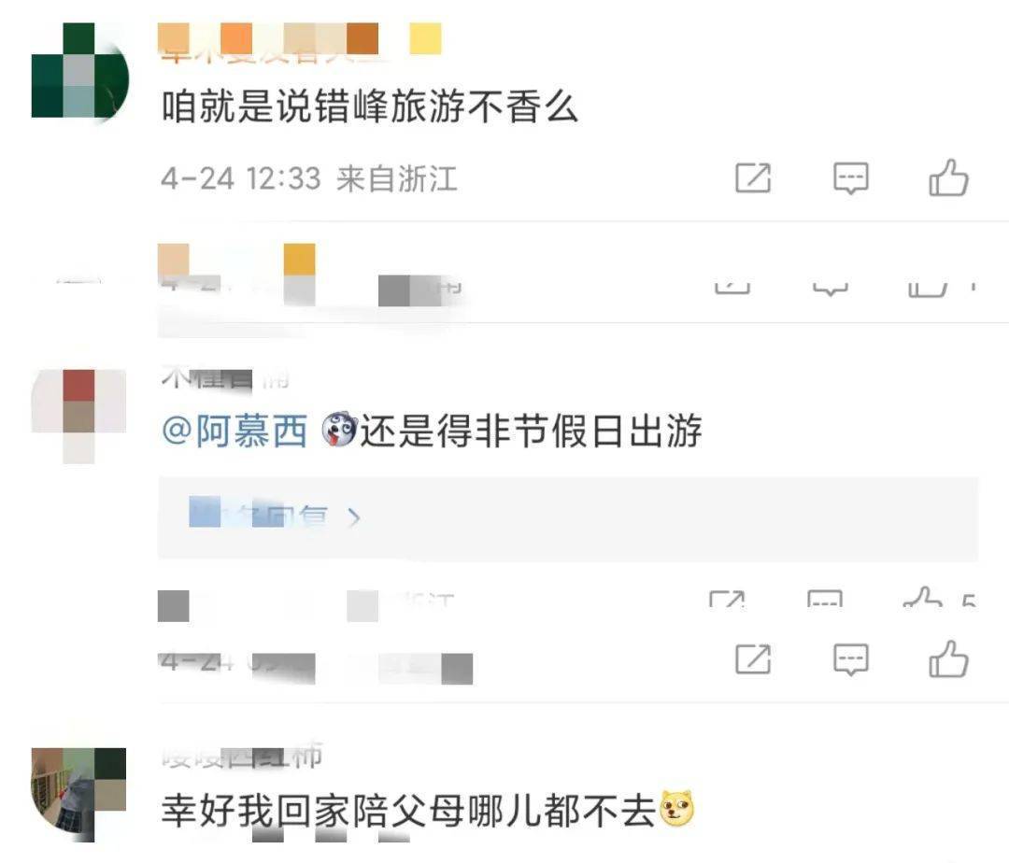The height and width of the screenshot is (863, 1009).
Task: Tap the doge emoji in last comment
Action: click(675, 809)
